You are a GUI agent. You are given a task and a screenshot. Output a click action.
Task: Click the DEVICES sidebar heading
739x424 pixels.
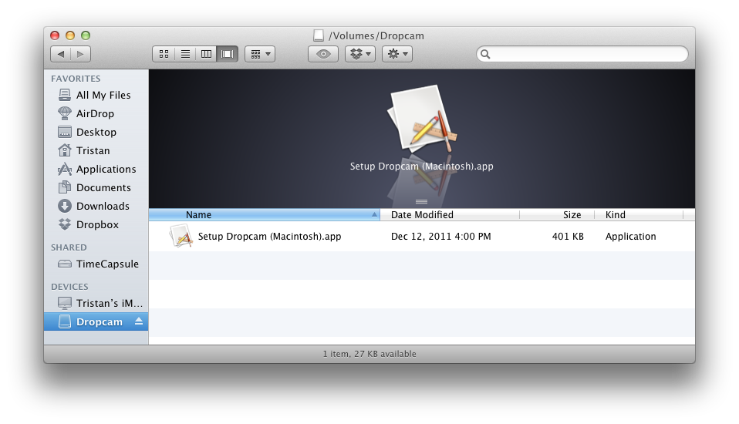point(69,287)
